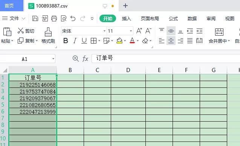Click the distributed alignment icon
The width and height of the screenshot is (240, 146).
(x=199, y=41)
